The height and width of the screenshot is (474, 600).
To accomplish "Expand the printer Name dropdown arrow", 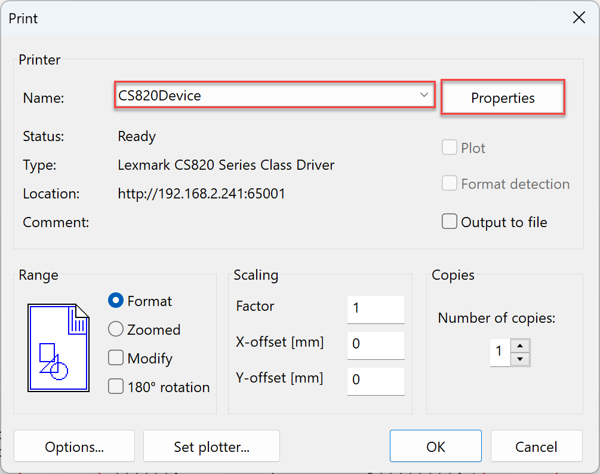I will 424,95.
